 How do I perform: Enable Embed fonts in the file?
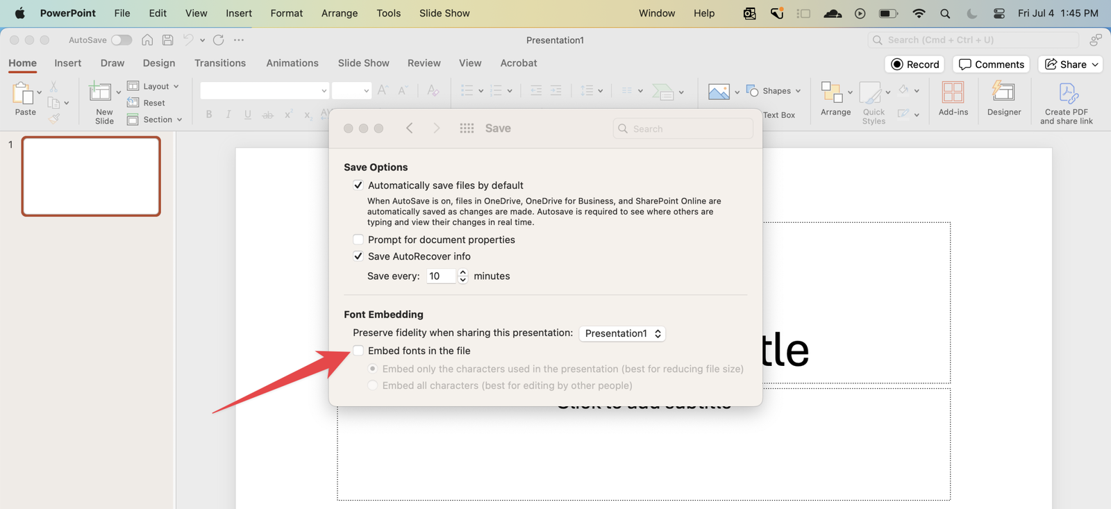[x=358, y=351]
